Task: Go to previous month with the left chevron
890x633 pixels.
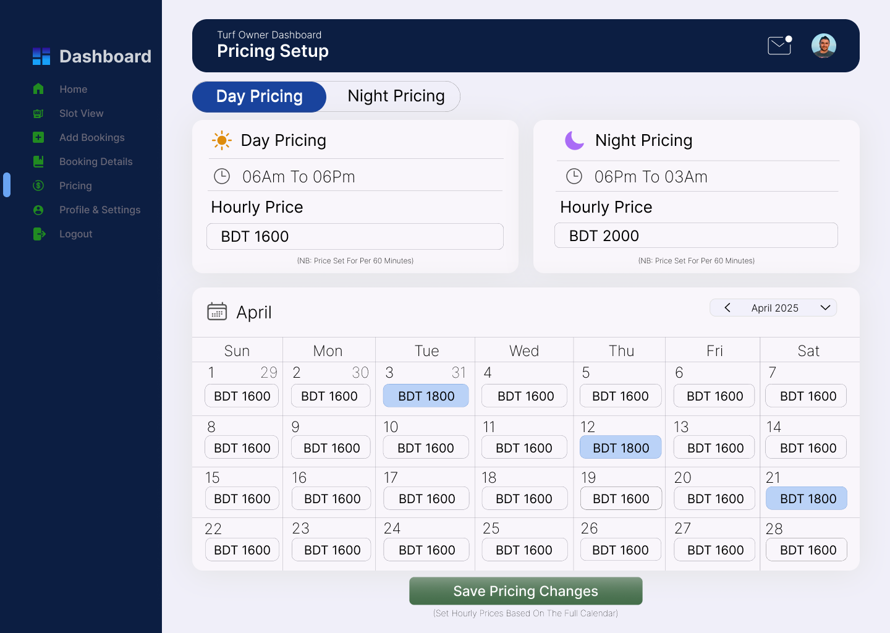Action: [727, 307]
